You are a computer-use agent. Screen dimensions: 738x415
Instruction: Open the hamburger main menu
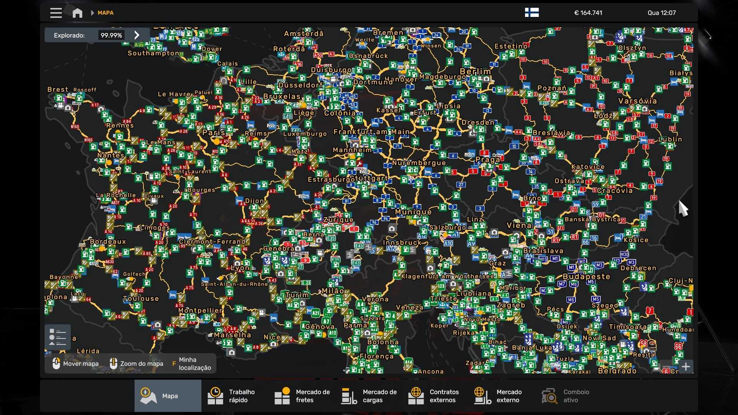56,13
